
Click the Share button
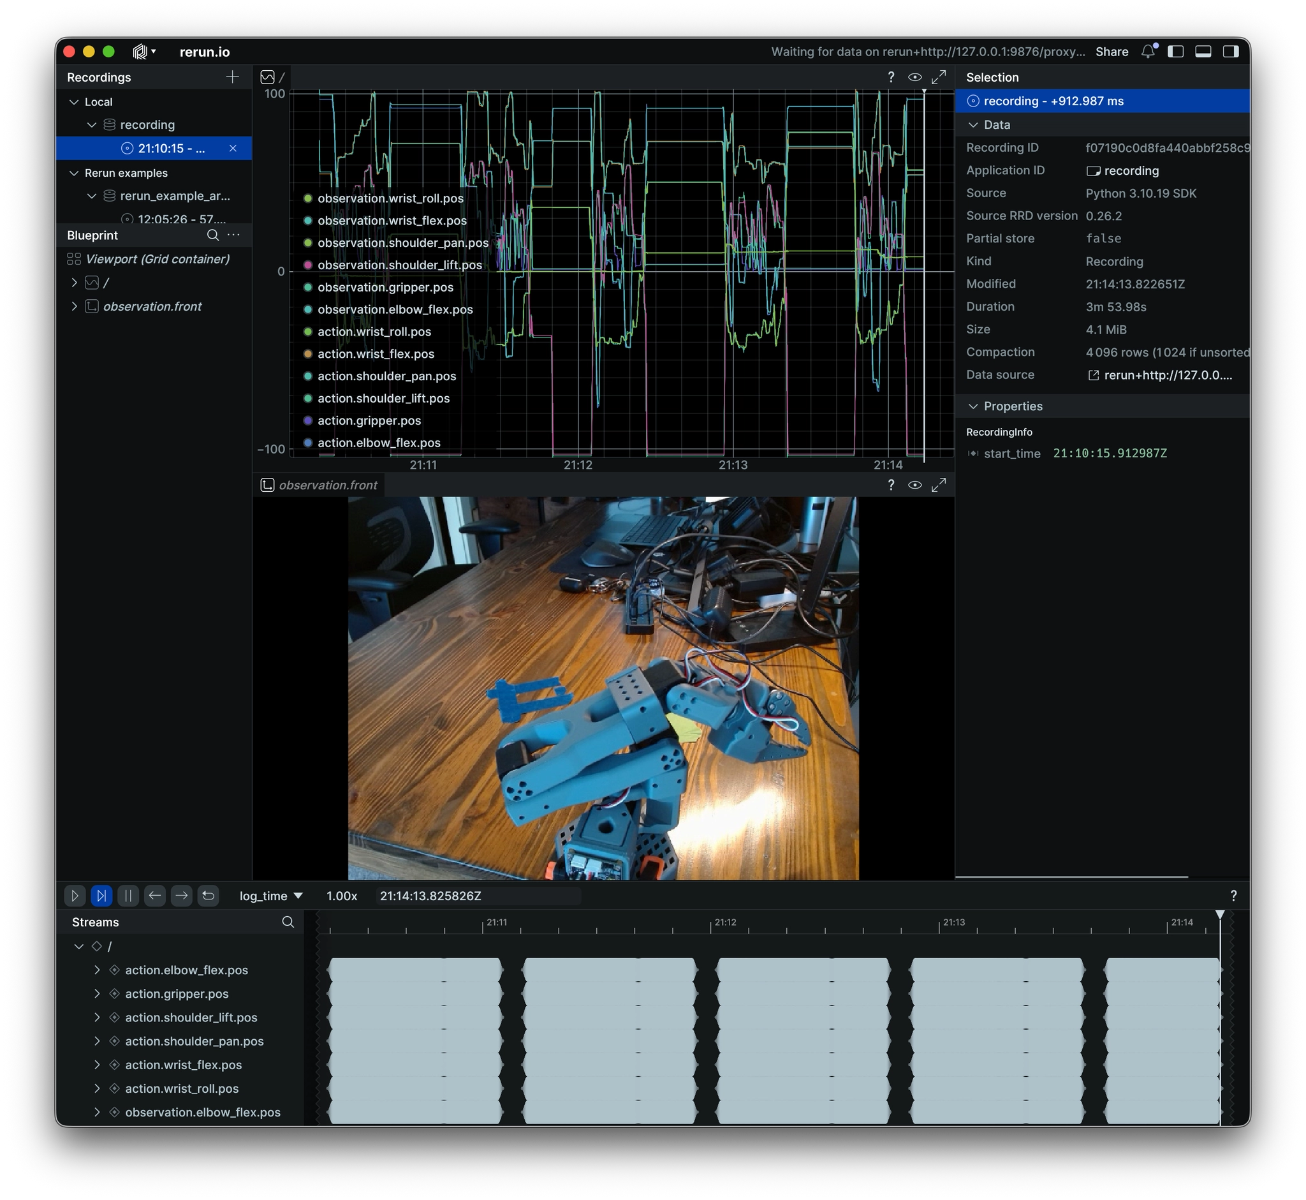click(1112, 51)
